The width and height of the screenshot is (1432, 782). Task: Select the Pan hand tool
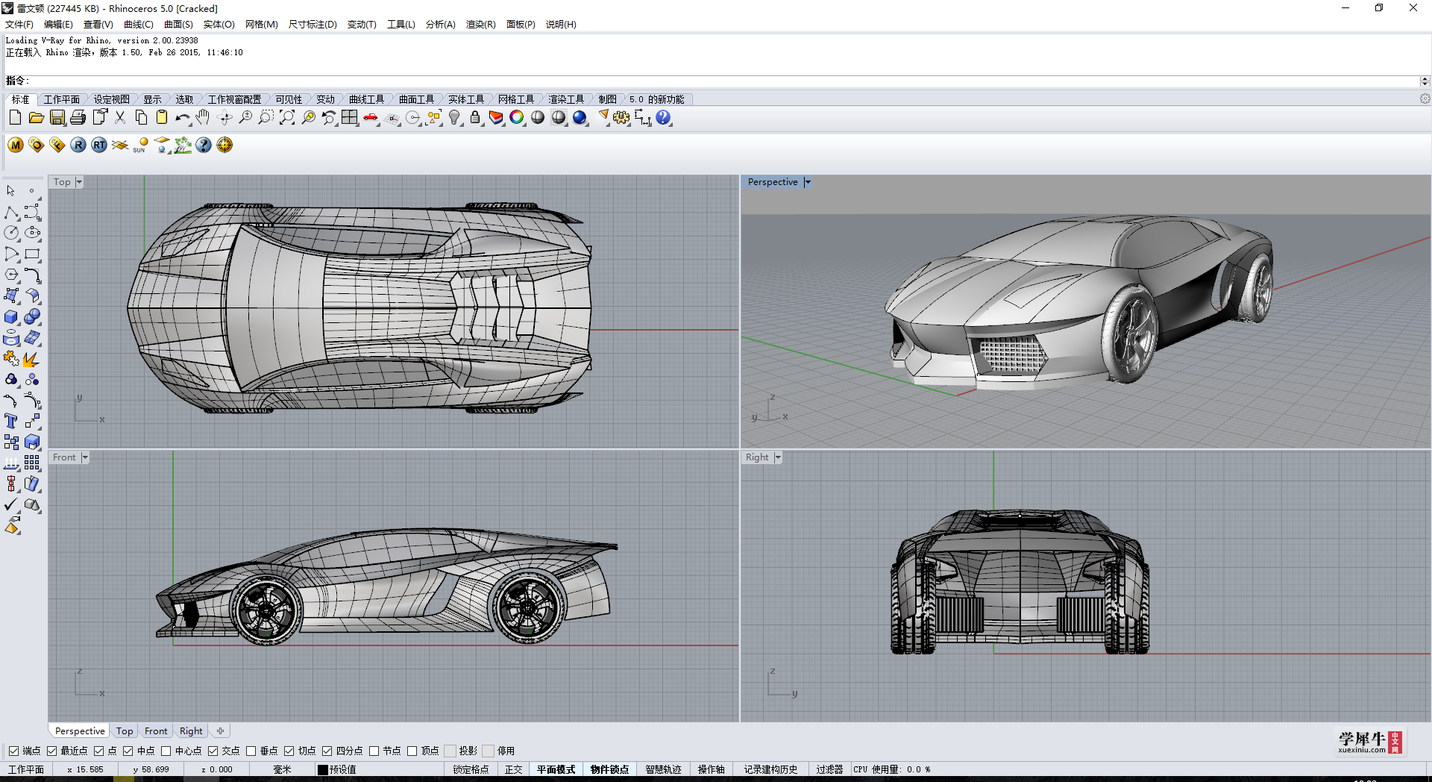[203, 118]
